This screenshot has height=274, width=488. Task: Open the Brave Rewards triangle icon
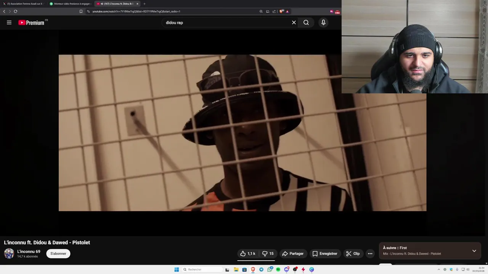tap(287, 11)
